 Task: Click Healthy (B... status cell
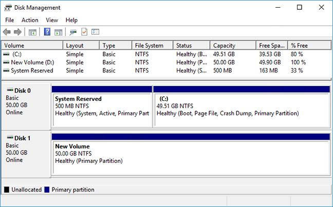tap(192, 54)
